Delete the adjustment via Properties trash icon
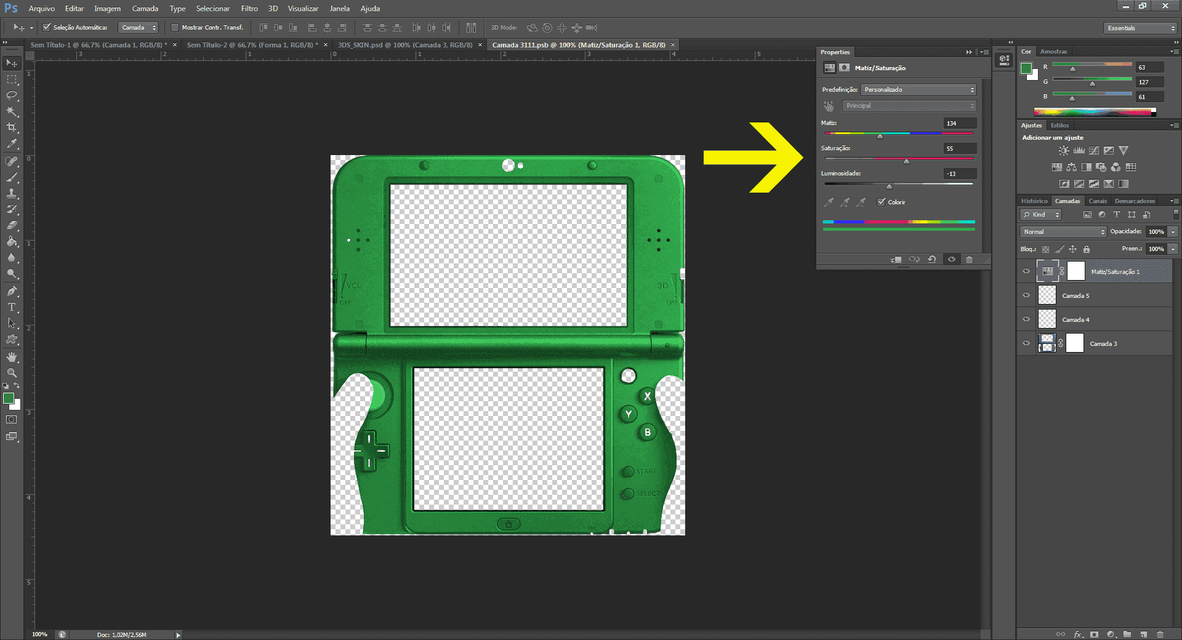The height and width of the screenshot is (640, 1182). (x=969, y=260)
